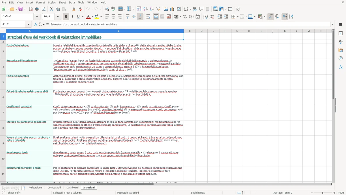Screen dimensions: 346x195
Task: Select row header 7
Action: click(3, 113)
